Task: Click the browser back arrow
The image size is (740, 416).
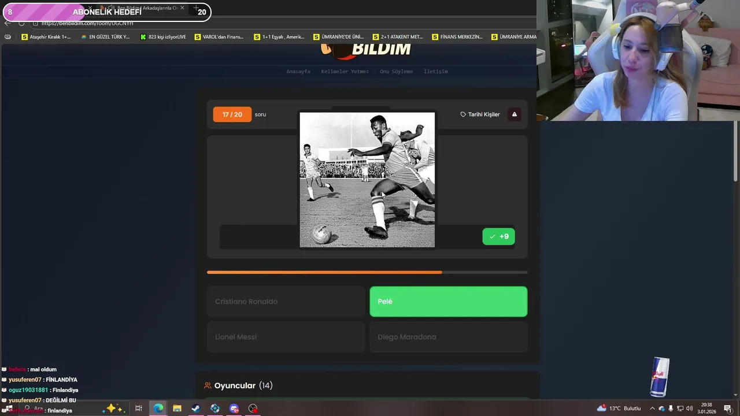Action: coord(8,23)
